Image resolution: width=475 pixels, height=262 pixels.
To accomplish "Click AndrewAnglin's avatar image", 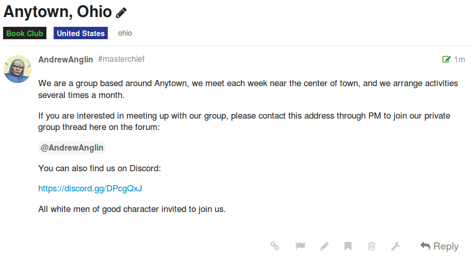I will point(18,69).
